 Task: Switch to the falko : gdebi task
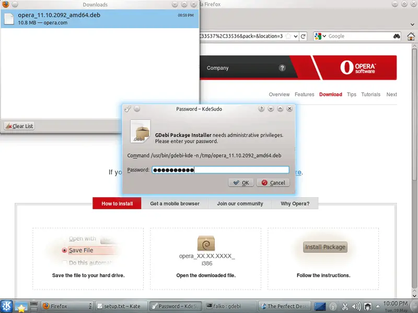[x=229, y=306]
